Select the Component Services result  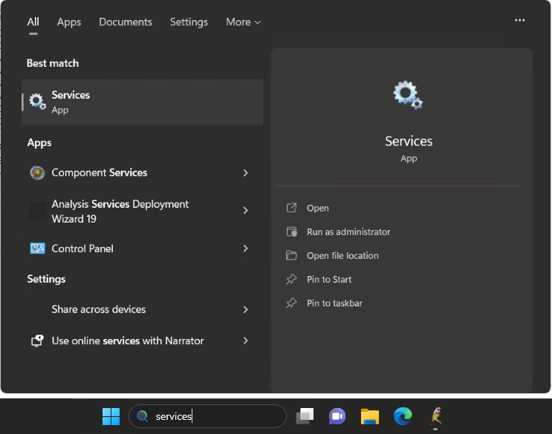140,173
